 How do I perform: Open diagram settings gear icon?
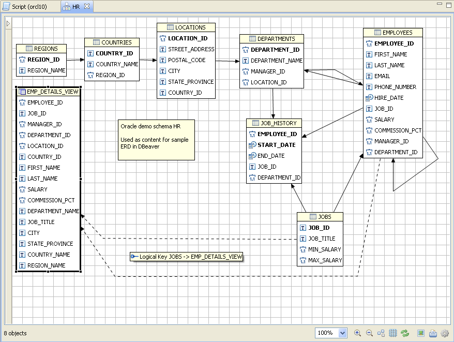(445, 333)
